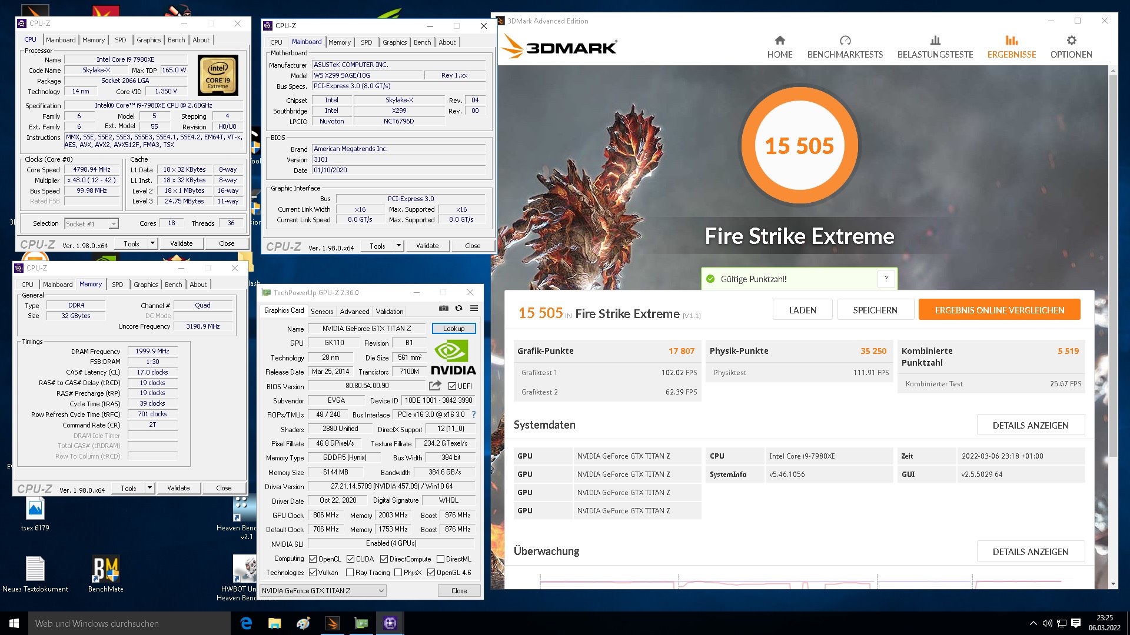Image resolution: width=1130 pixels, height=635 pixels.
Task: Click the Core Speed 4798.94 MHz value
Action: coord(92,169)
